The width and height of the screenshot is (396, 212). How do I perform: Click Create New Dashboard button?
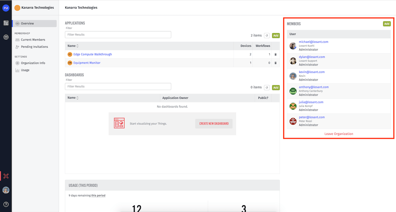coord(214,124)
